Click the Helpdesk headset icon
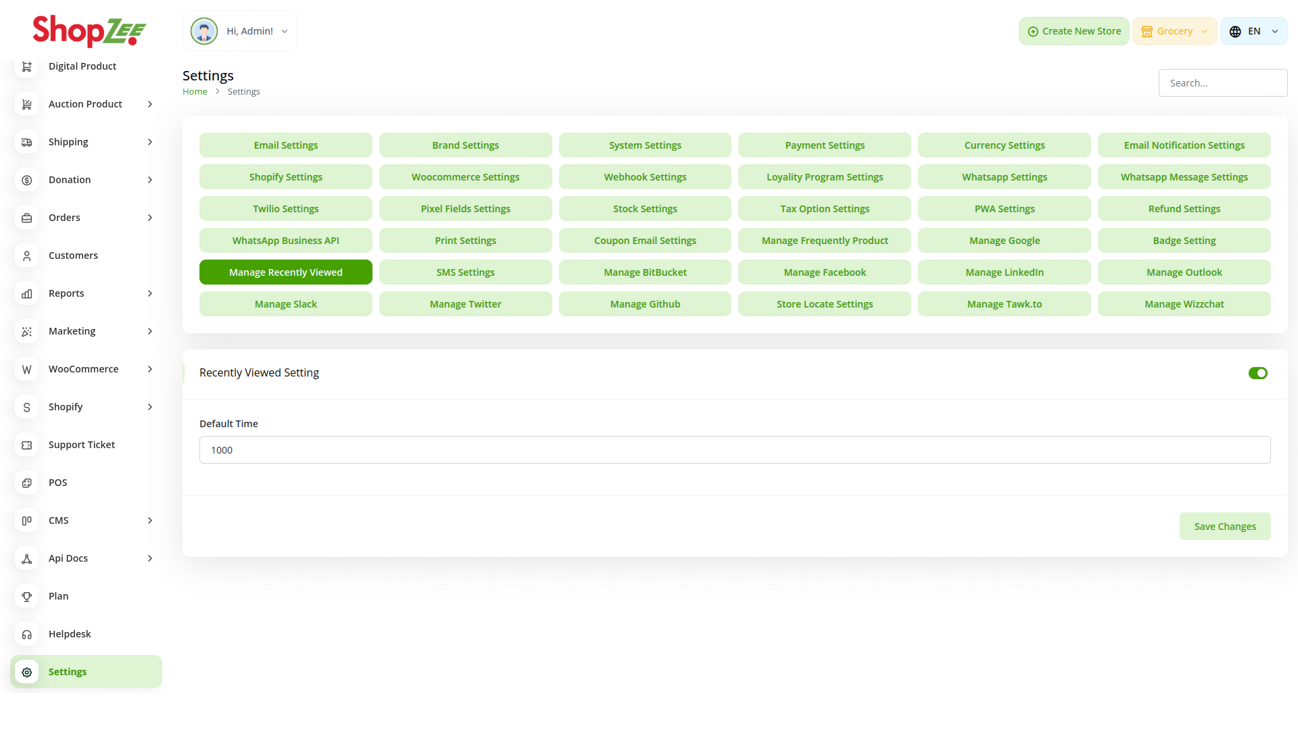The image size is (1298, 730). pos(27,634)
